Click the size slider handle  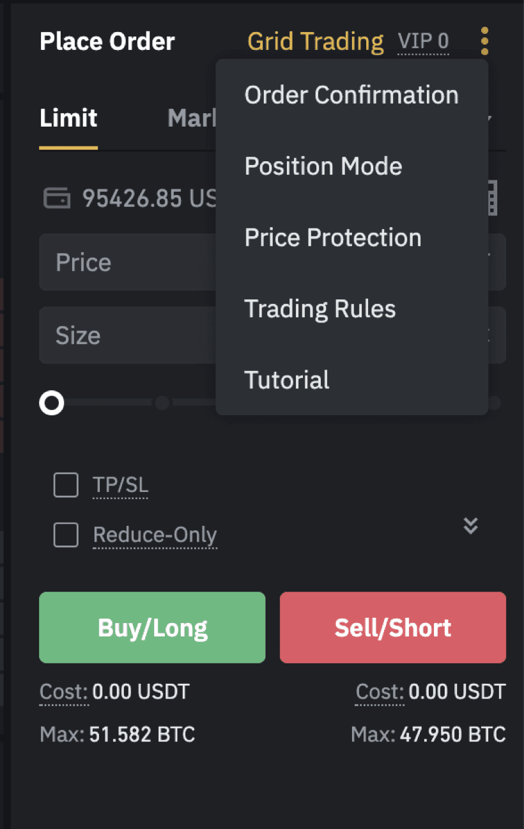(52, 403)
